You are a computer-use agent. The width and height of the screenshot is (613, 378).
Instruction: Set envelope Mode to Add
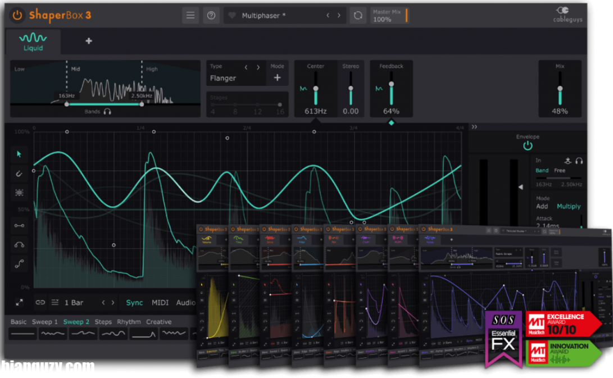(542, 206)
